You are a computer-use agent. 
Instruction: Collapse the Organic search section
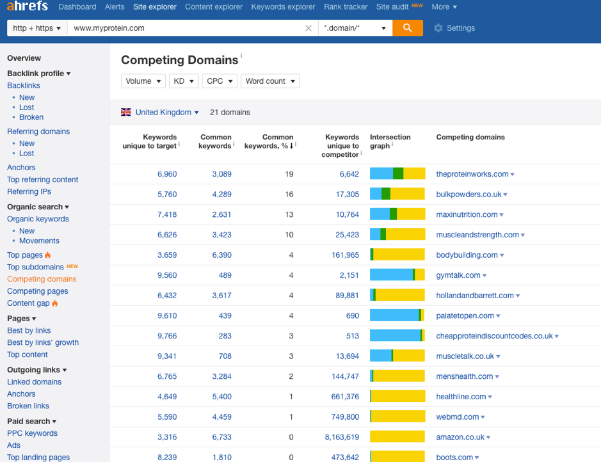tap(38, 207)
